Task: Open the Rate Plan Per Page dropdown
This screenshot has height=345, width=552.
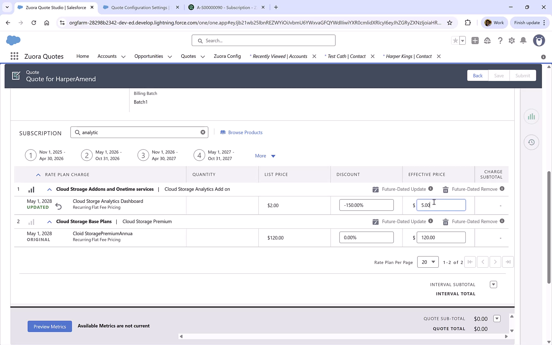Action: tap(428, 262)
